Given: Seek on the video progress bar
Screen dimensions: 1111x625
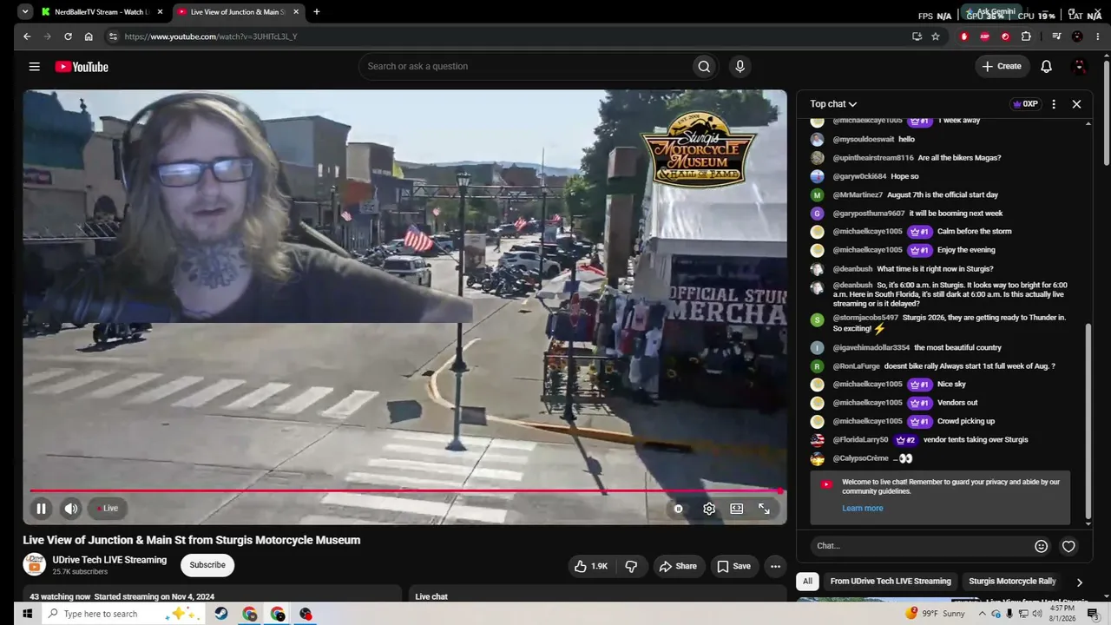Looking at the screenshot, I should tap(405, 491).
